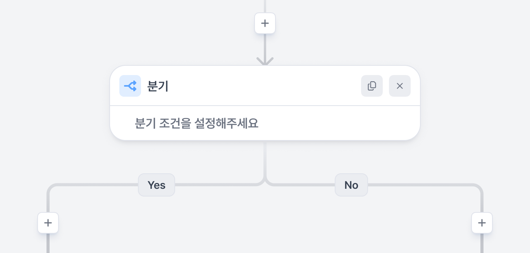Expand the No path by clicking its badge
The width and height of the screenshot is (530, 253).
point(351,185)
